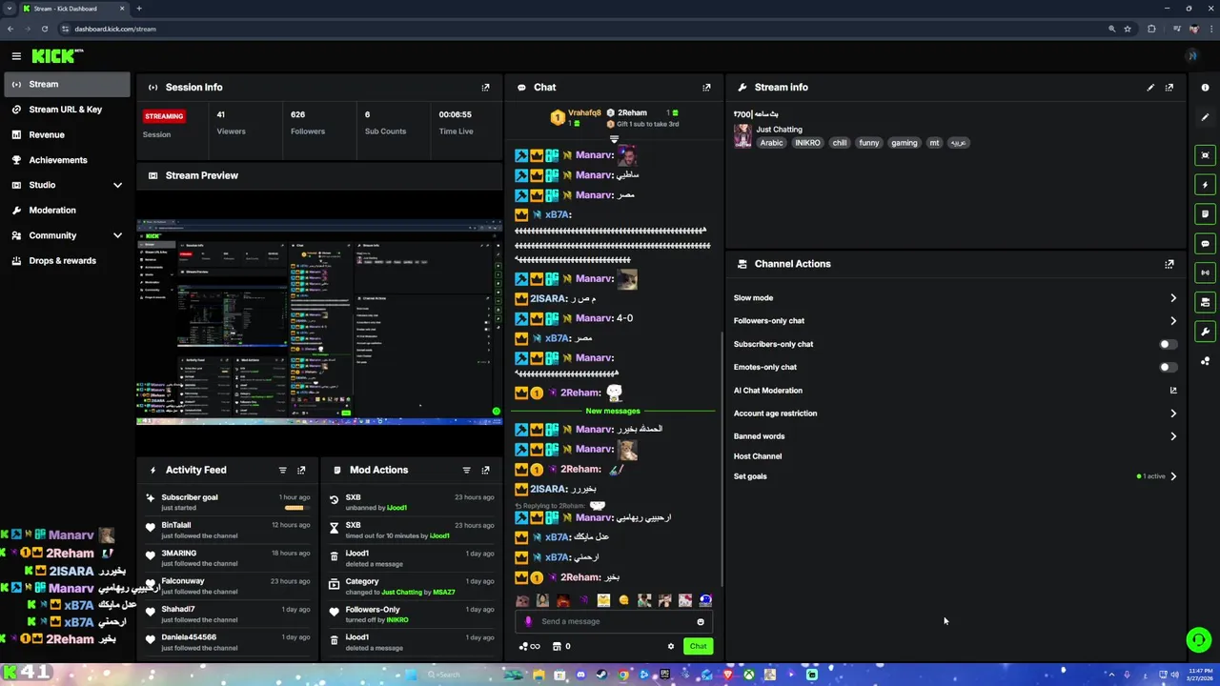Open chat settings gear icon
1220x686 pixels.
(671, 646)
